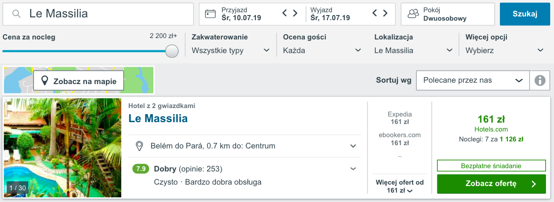Viewport: 554px width, 202px height.
Task: Open the Sortuj wg sorting dropdown
Action: tap(472, 80)
